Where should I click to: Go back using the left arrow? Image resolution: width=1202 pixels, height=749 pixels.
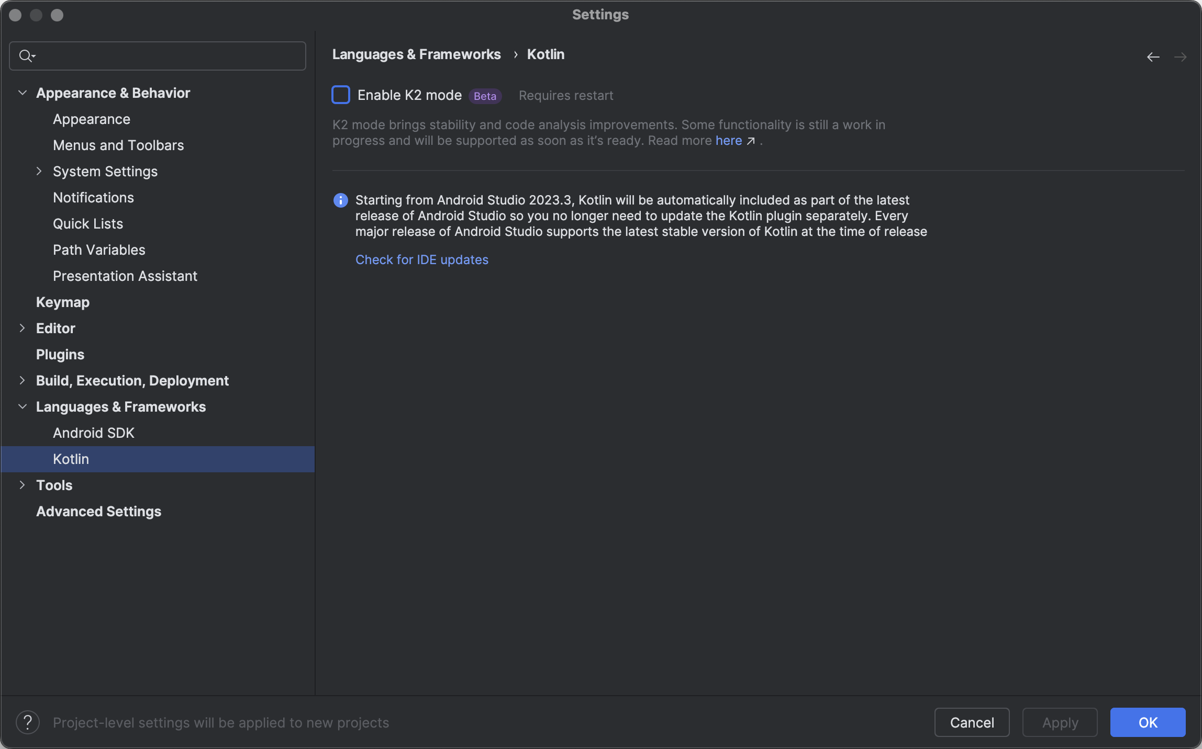coord(1153,57)
